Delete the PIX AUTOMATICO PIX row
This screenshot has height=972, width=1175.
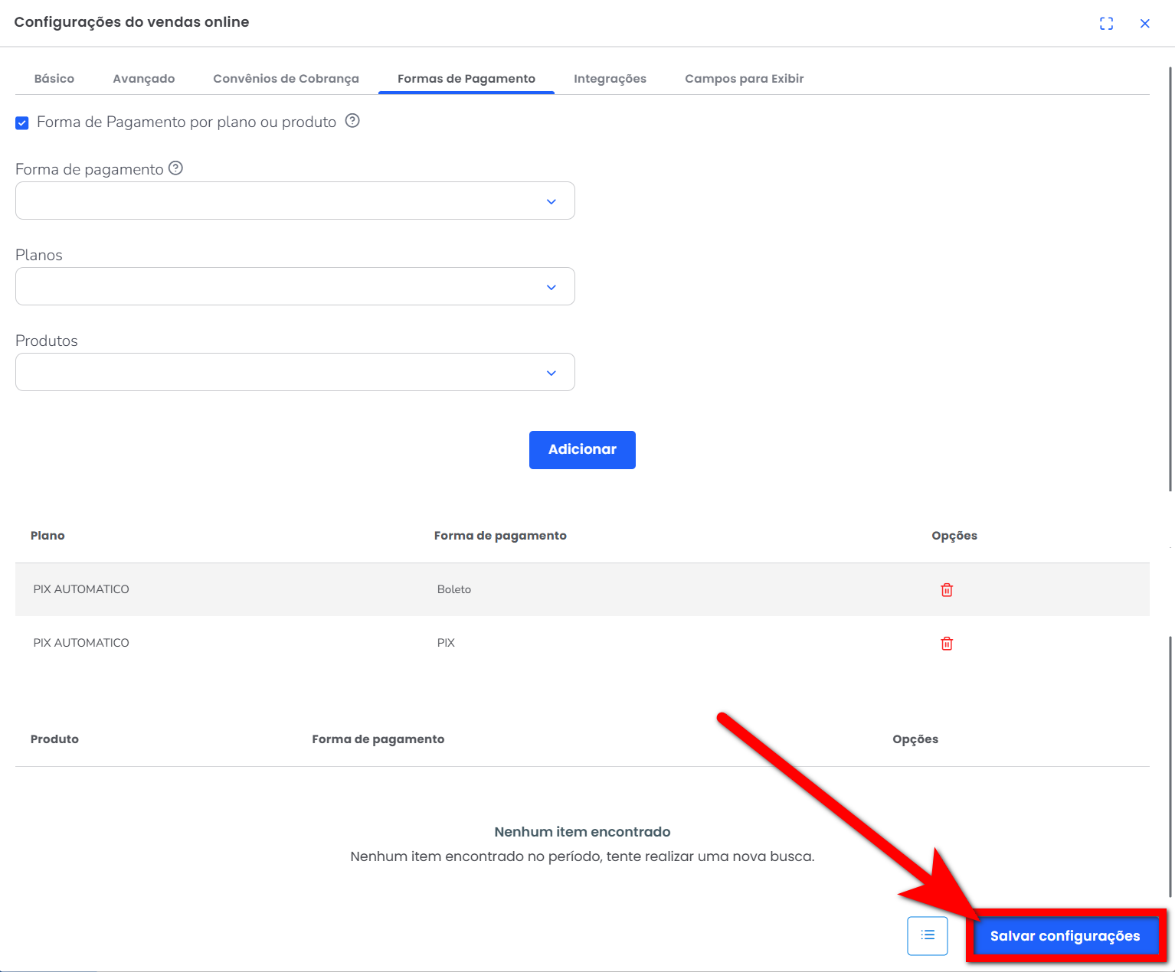click(947, 644)
